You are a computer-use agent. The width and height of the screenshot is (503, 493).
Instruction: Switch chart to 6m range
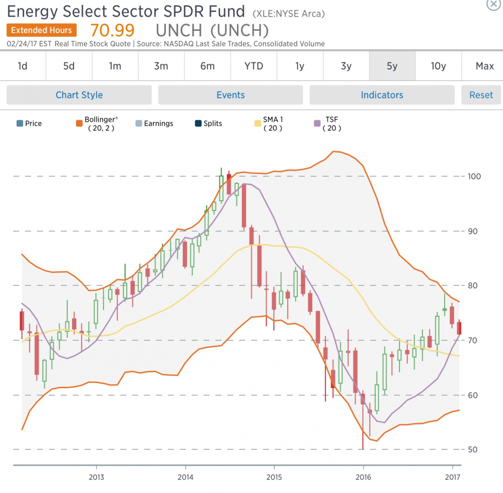click(x=207, y=66)
